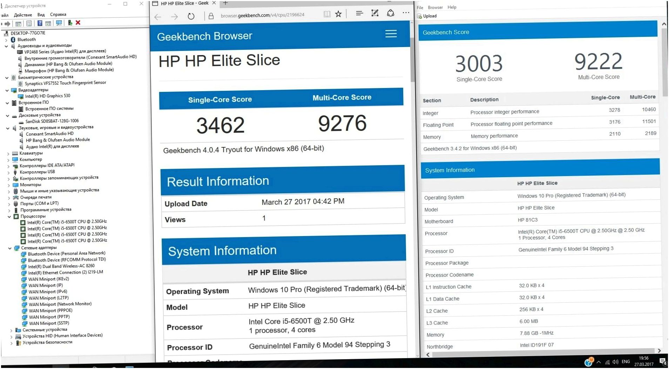Toggle the action pane icon in Device Manager

pyautogui.click(x=48, y=23)
